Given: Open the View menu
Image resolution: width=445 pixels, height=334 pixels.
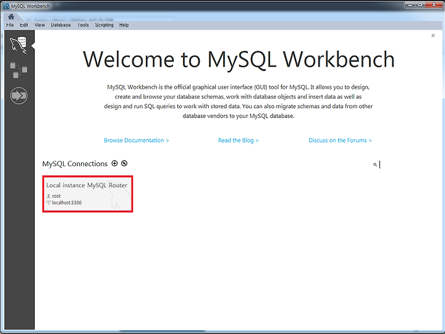Looking at the screenshot, I should (40, 25).
